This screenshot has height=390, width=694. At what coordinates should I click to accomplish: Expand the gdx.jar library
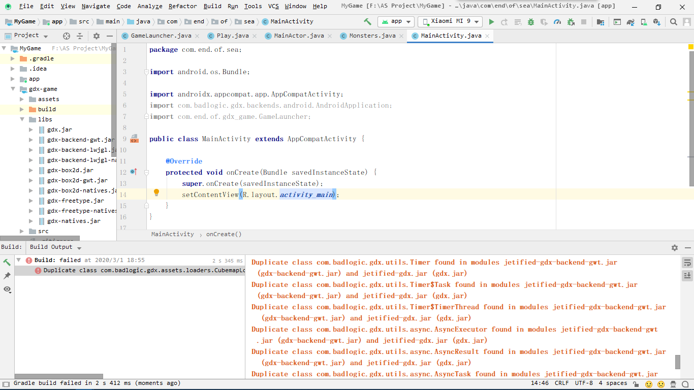pos(31,129)
